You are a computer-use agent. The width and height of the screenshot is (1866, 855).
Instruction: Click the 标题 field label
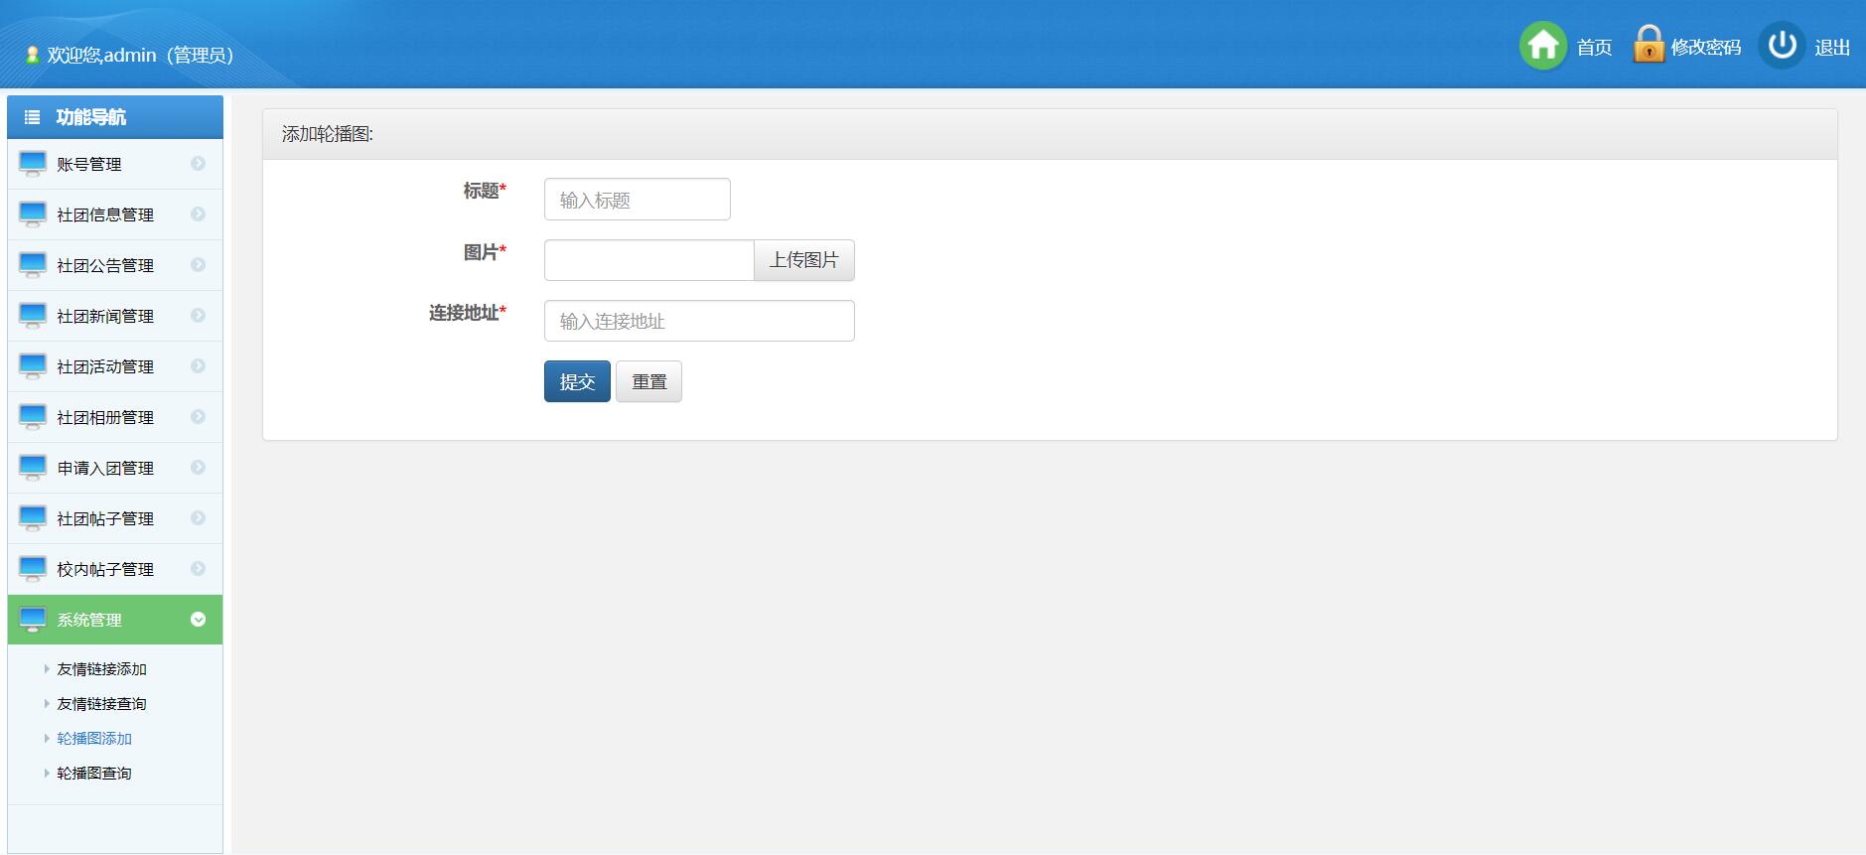click(x=485, y=191)
